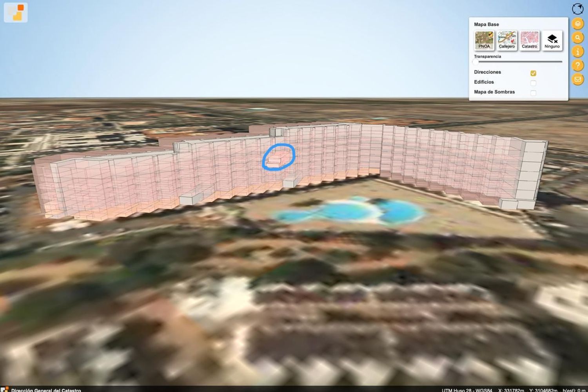Click the Catastro logo in top-left corner

tap(16, 12)
